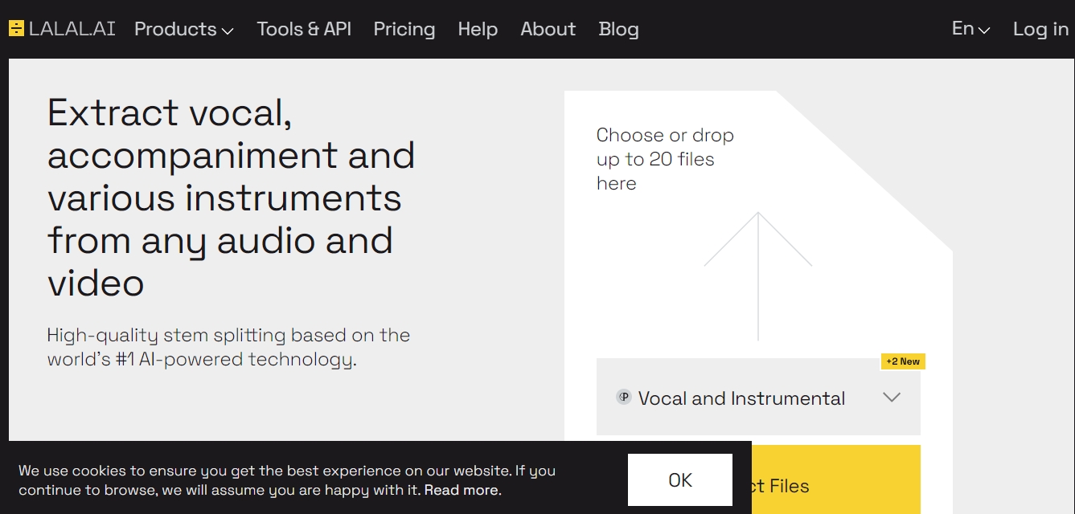Click the chevron next to Products

point(228,31)
